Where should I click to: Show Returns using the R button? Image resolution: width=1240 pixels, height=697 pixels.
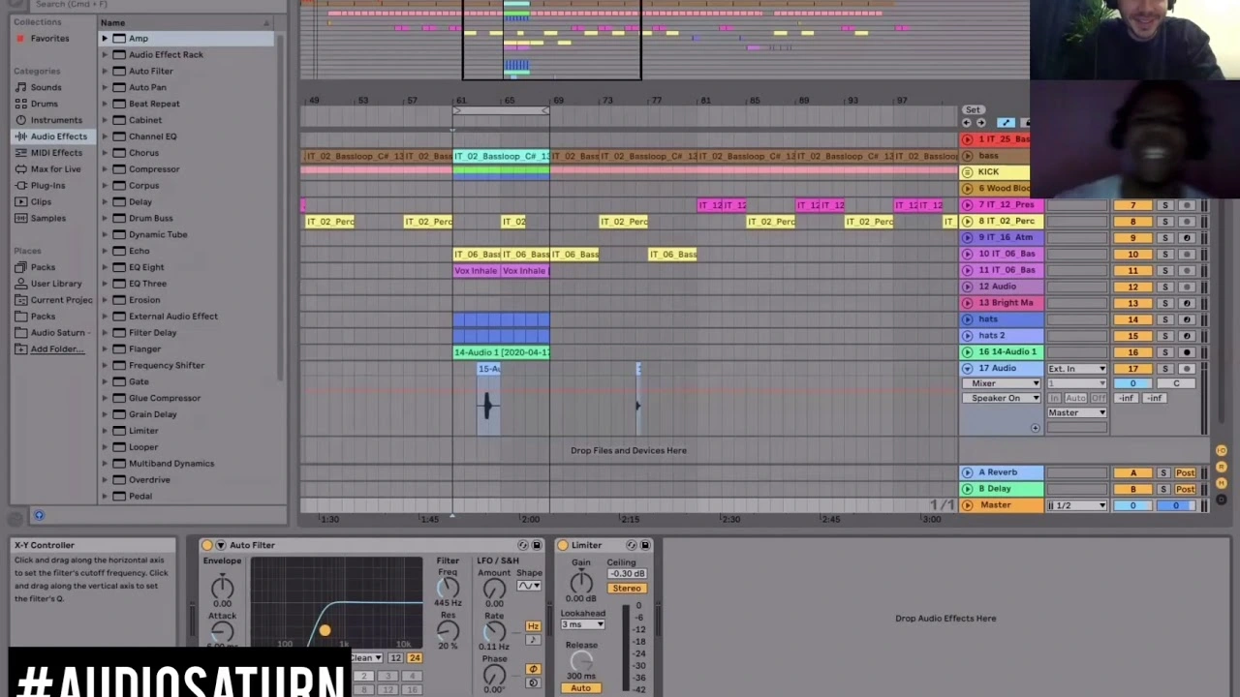click(1221, 467)
